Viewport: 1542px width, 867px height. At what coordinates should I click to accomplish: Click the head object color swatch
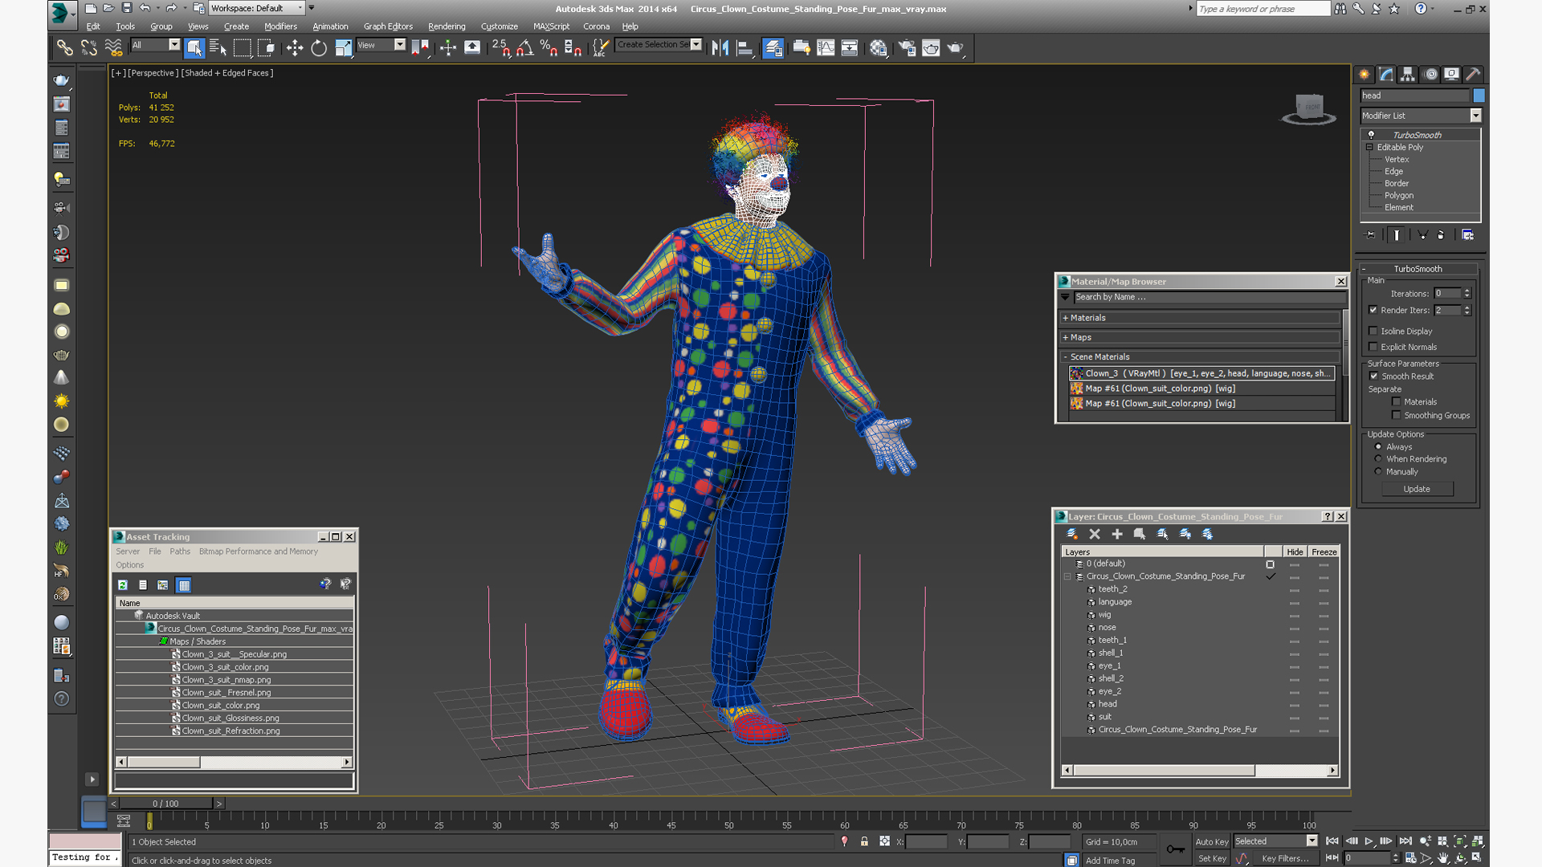[1479, 96]
